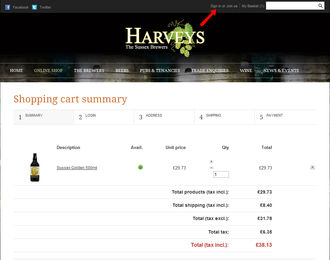
Task: Select step 2 Login tab
Action: point(104,117)
